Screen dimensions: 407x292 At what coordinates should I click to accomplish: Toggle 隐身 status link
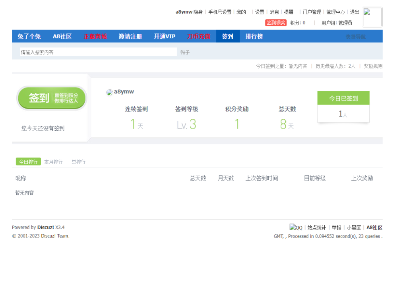pos(198,12)
